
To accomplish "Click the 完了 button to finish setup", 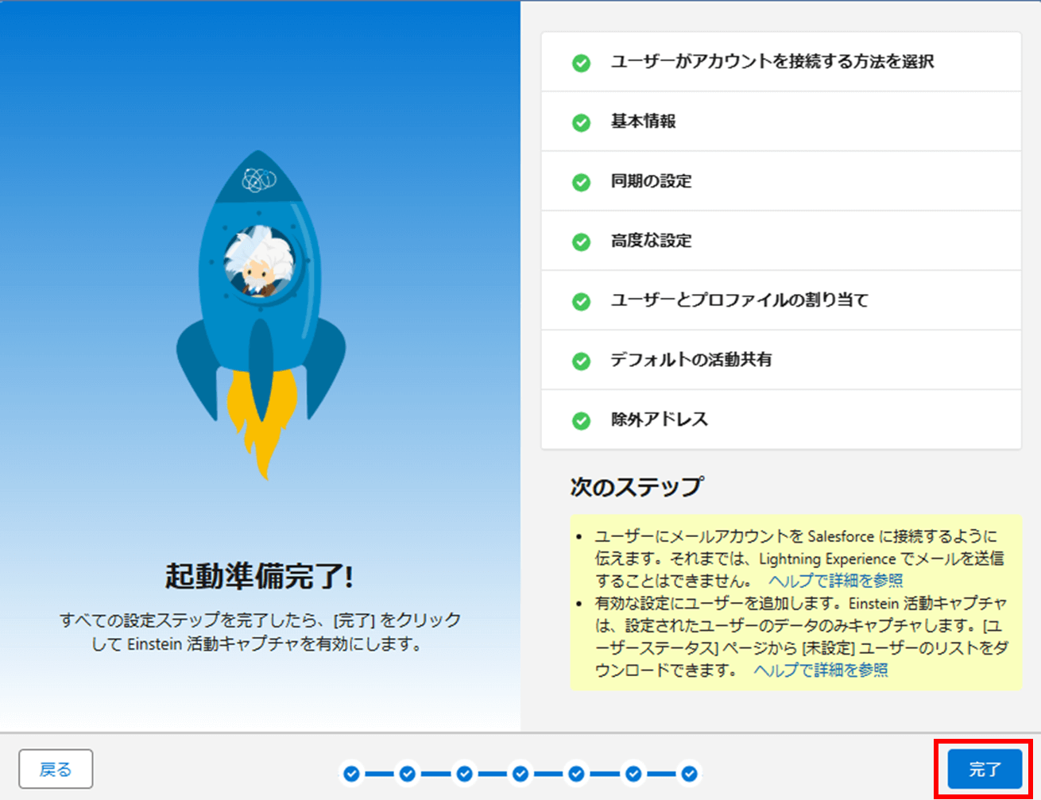I will pos(984,769).
